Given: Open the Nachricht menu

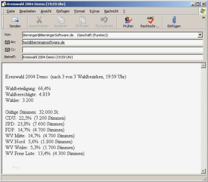Looking at the screenshot, I should click(x=111, y=11).
